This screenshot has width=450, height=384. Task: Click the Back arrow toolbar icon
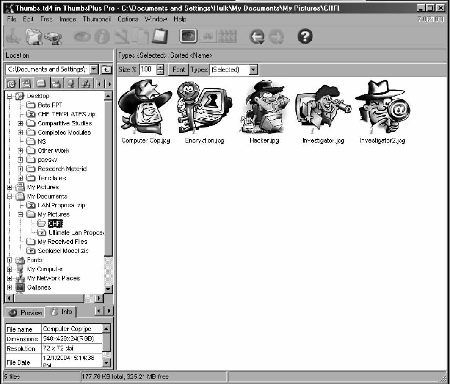257,37
